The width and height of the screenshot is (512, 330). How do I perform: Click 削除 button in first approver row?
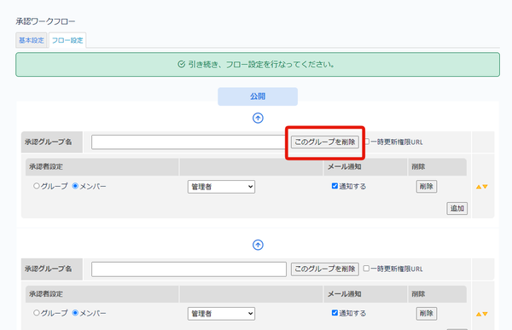pyautogui.click(x=427, y=187)
